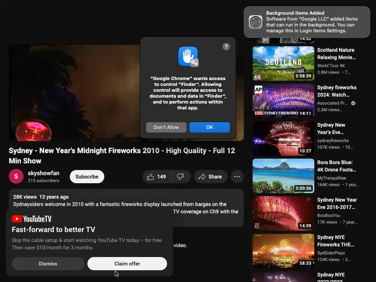The height and width of the screenshot is (282, 376).
Task: Open skyshowfan channel name link
Action: point(43,173)
